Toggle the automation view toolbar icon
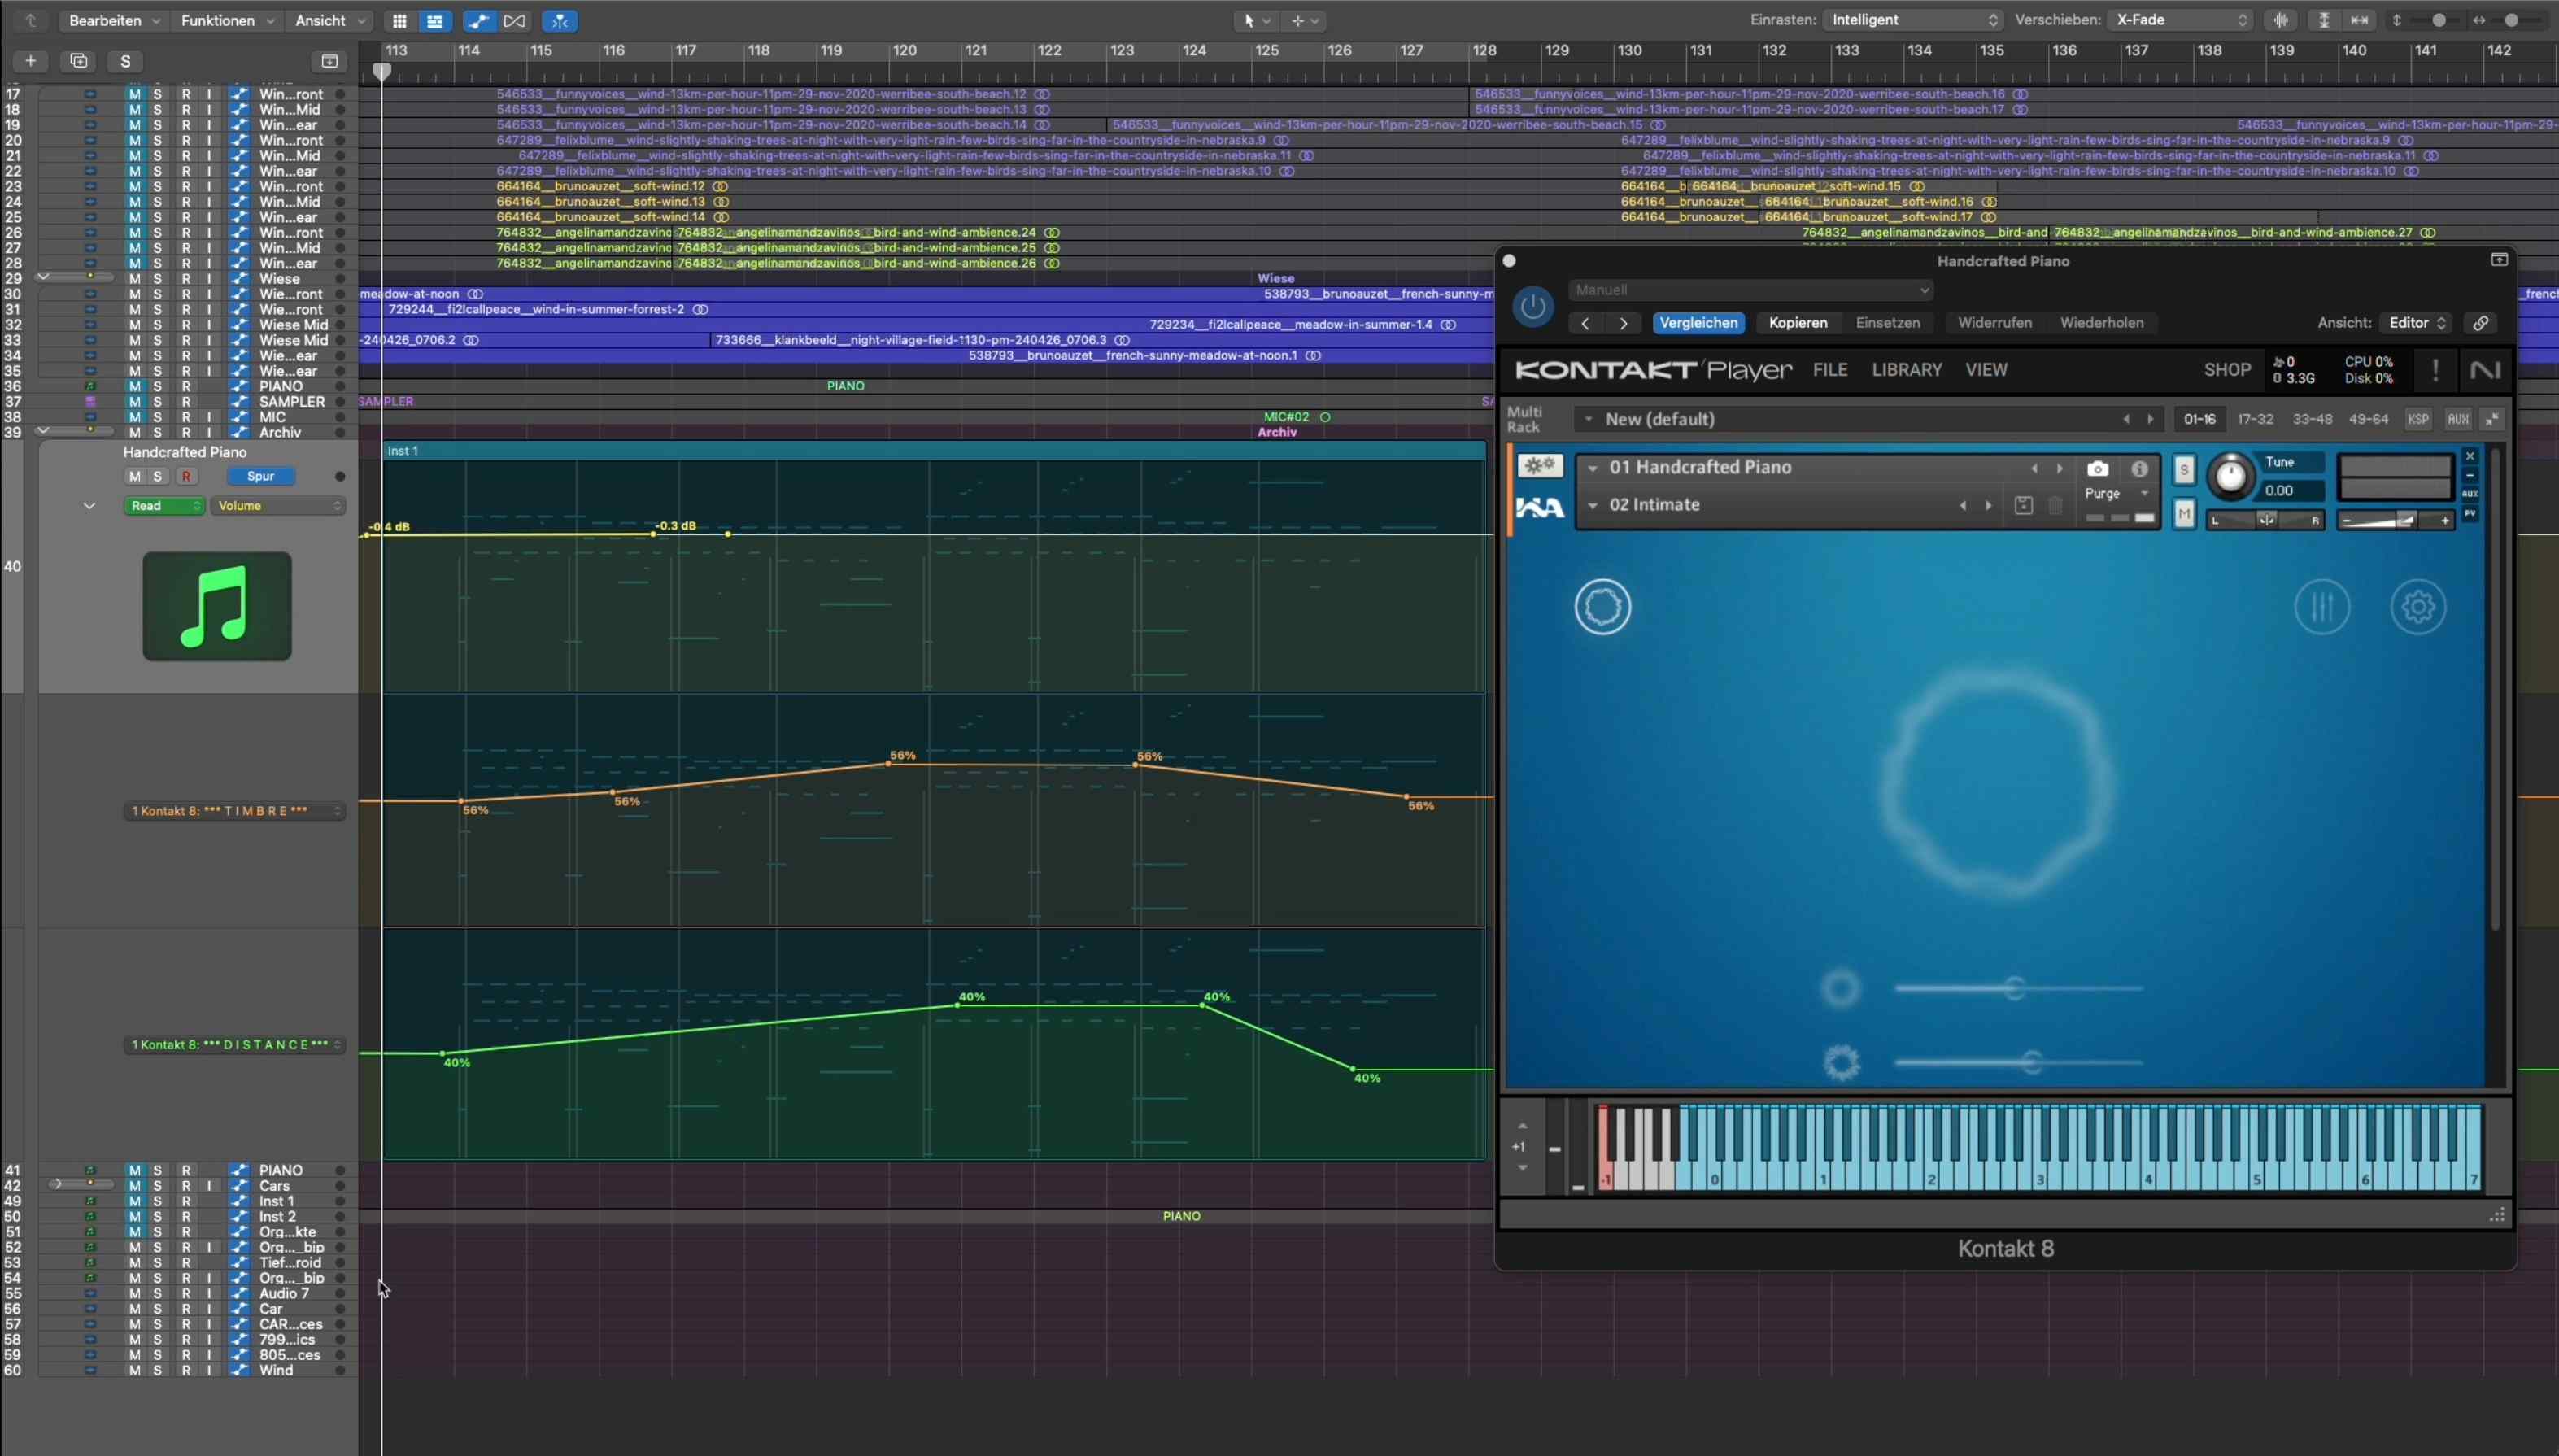 click(478, 21)
